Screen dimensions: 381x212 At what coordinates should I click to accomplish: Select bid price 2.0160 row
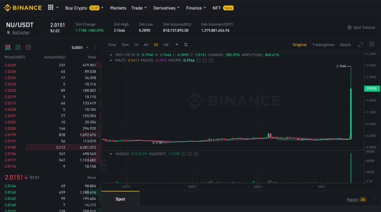click(51, 205)
